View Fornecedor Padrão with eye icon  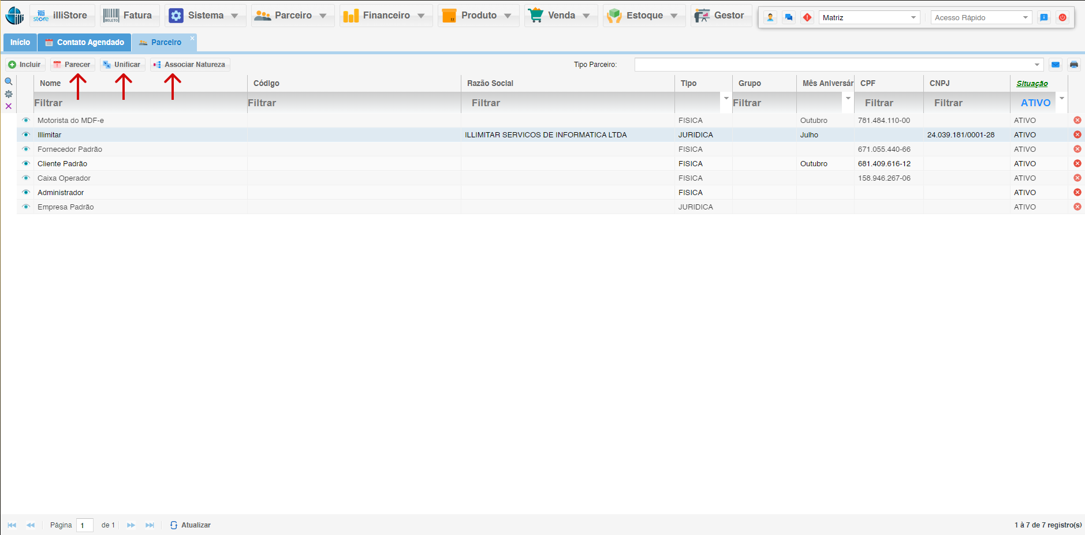(x=26, y=149)
